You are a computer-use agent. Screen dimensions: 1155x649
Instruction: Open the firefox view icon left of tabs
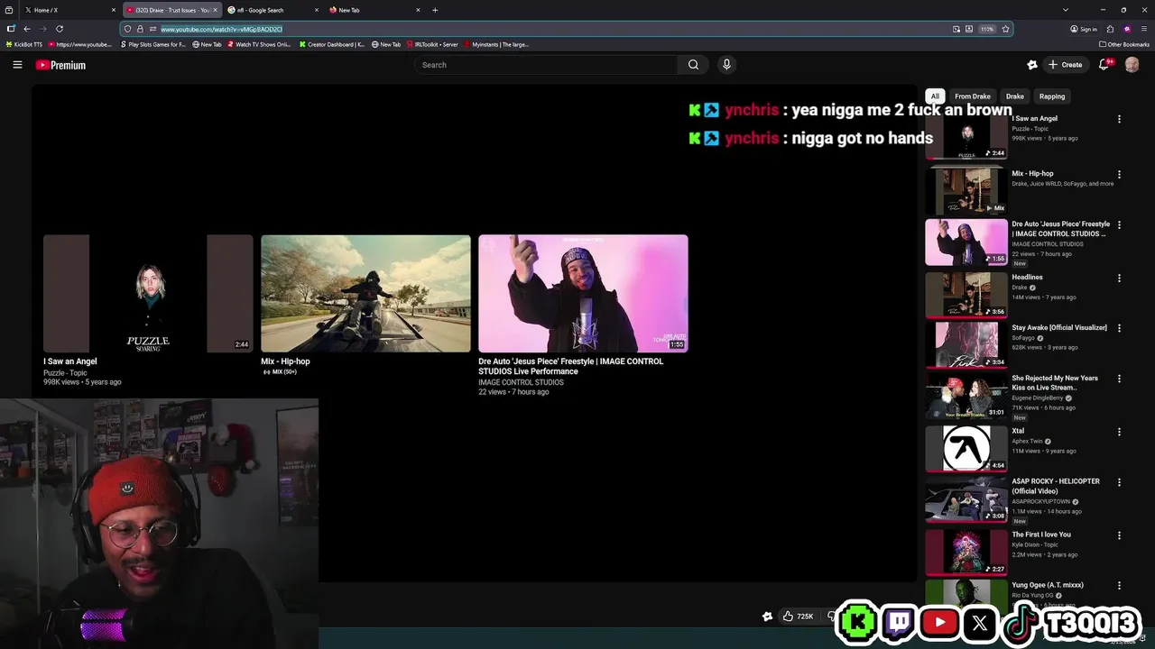pyautogui.click(x=9, y=10)
